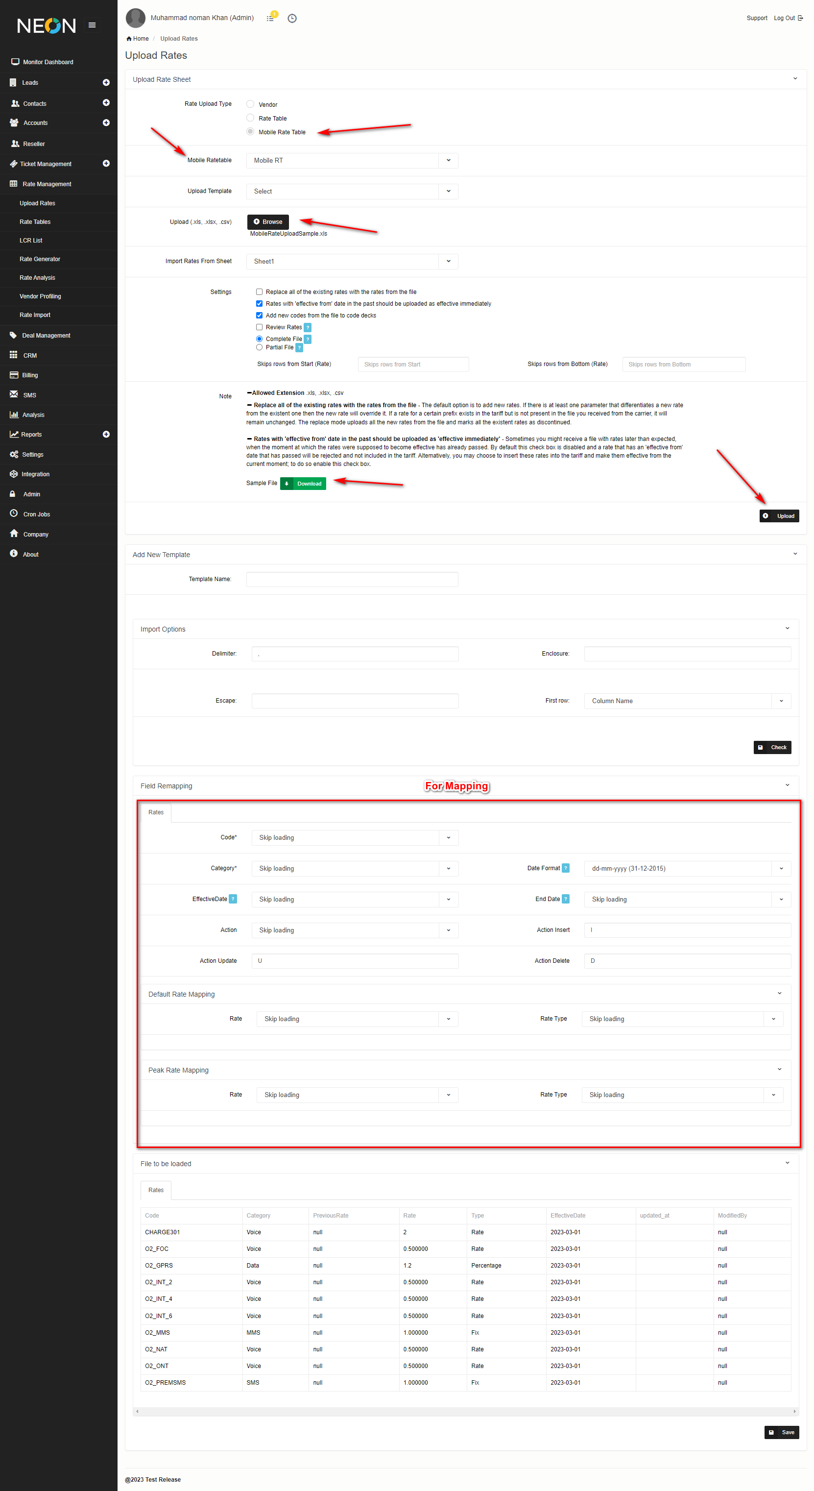This screenshot has width=814, height=1491.
Task: Toggle the hamburger sidebar menu icon
Action: coord(92,25)
